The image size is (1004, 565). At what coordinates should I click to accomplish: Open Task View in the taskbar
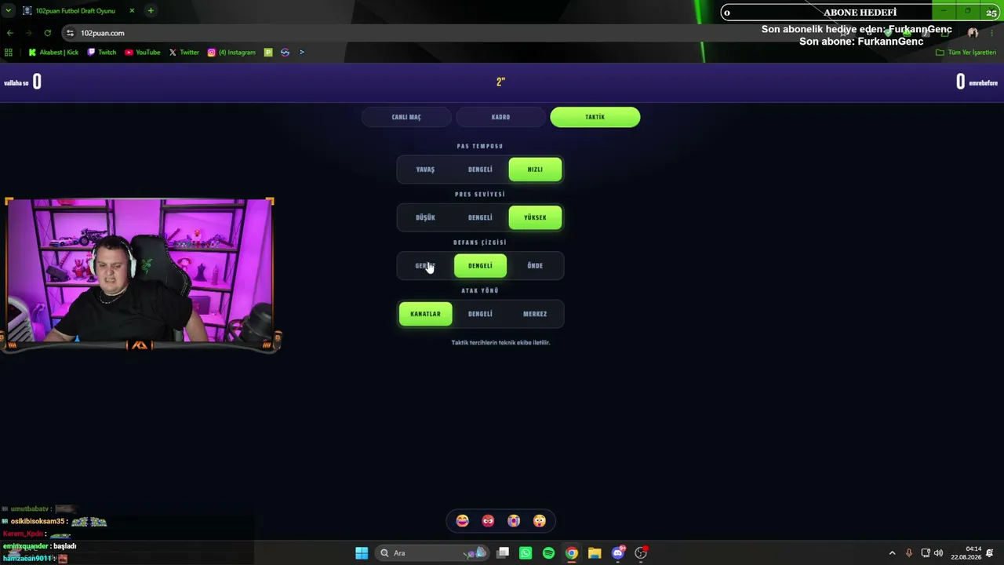click(x=504, y=553)
